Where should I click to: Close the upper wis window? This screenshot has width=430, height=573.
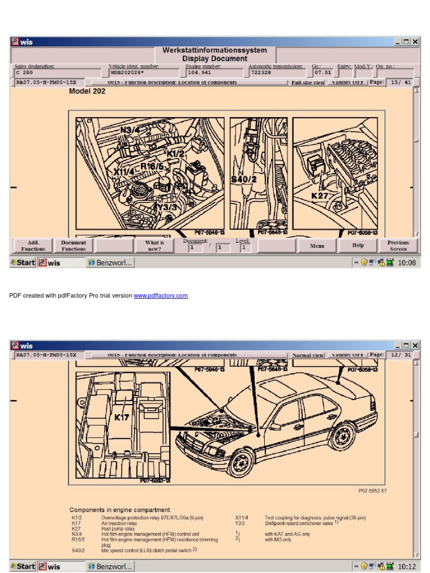click(x=415, y=41)
